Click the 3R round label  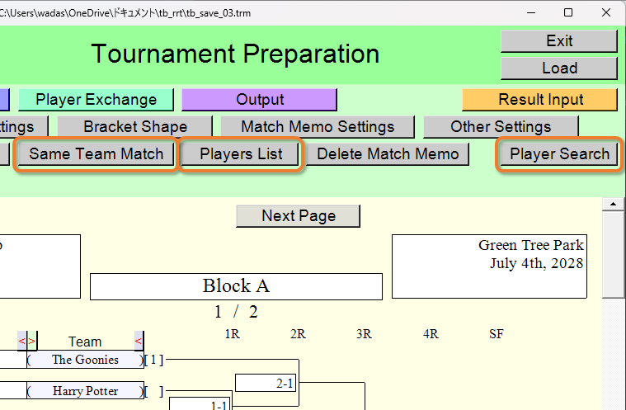(x=364, y=334)
